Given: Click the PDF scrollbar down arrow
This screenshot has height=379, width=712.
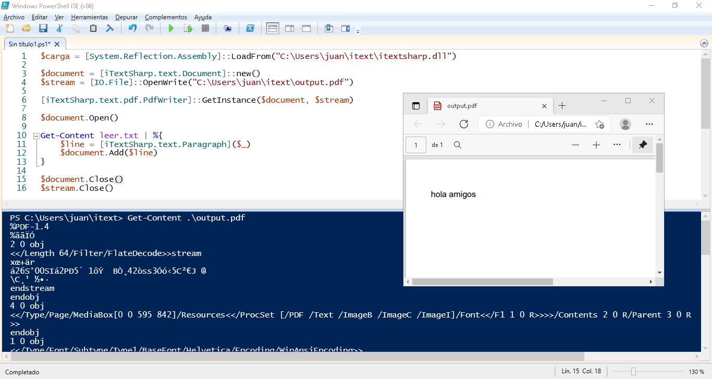Looking at the screenshot, I should tap(659, 273).
